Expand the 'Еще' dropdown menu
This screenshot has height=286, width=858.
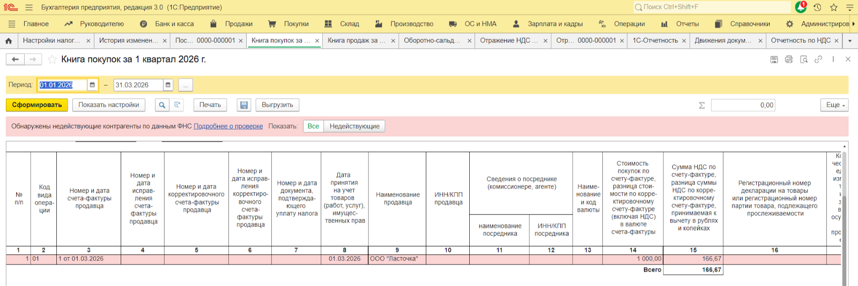[835, 105]
